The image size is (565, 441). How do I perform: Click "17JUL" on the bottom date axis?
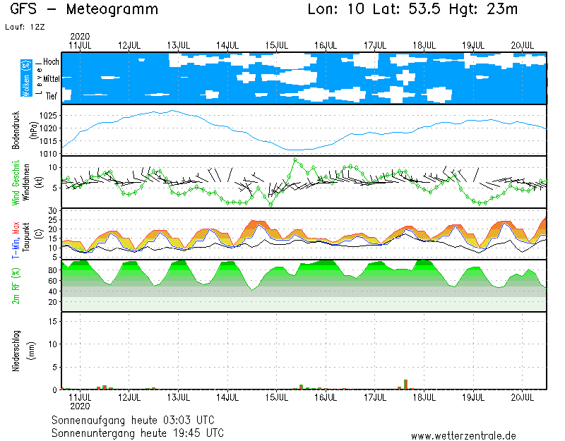(375, 397)
